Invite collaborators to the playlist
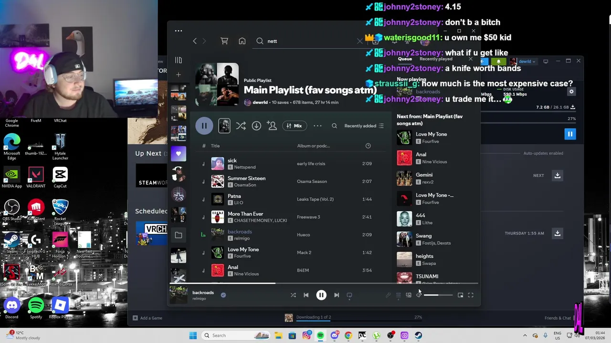Image resolution: width=611 pixels, height=343 pixels. point(272,126)
